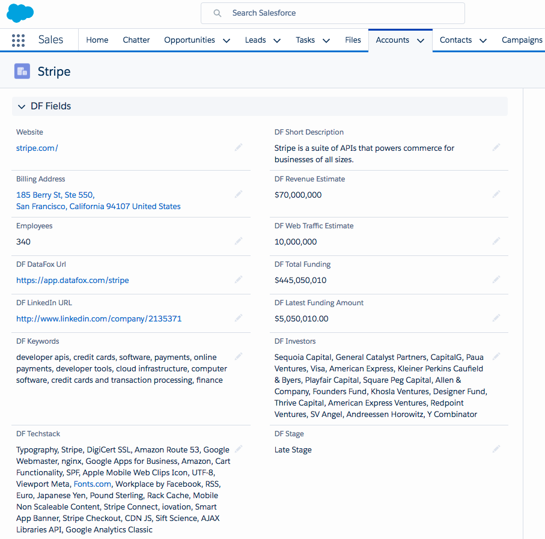Open the App Launcher grid icon

click(18, 40)
